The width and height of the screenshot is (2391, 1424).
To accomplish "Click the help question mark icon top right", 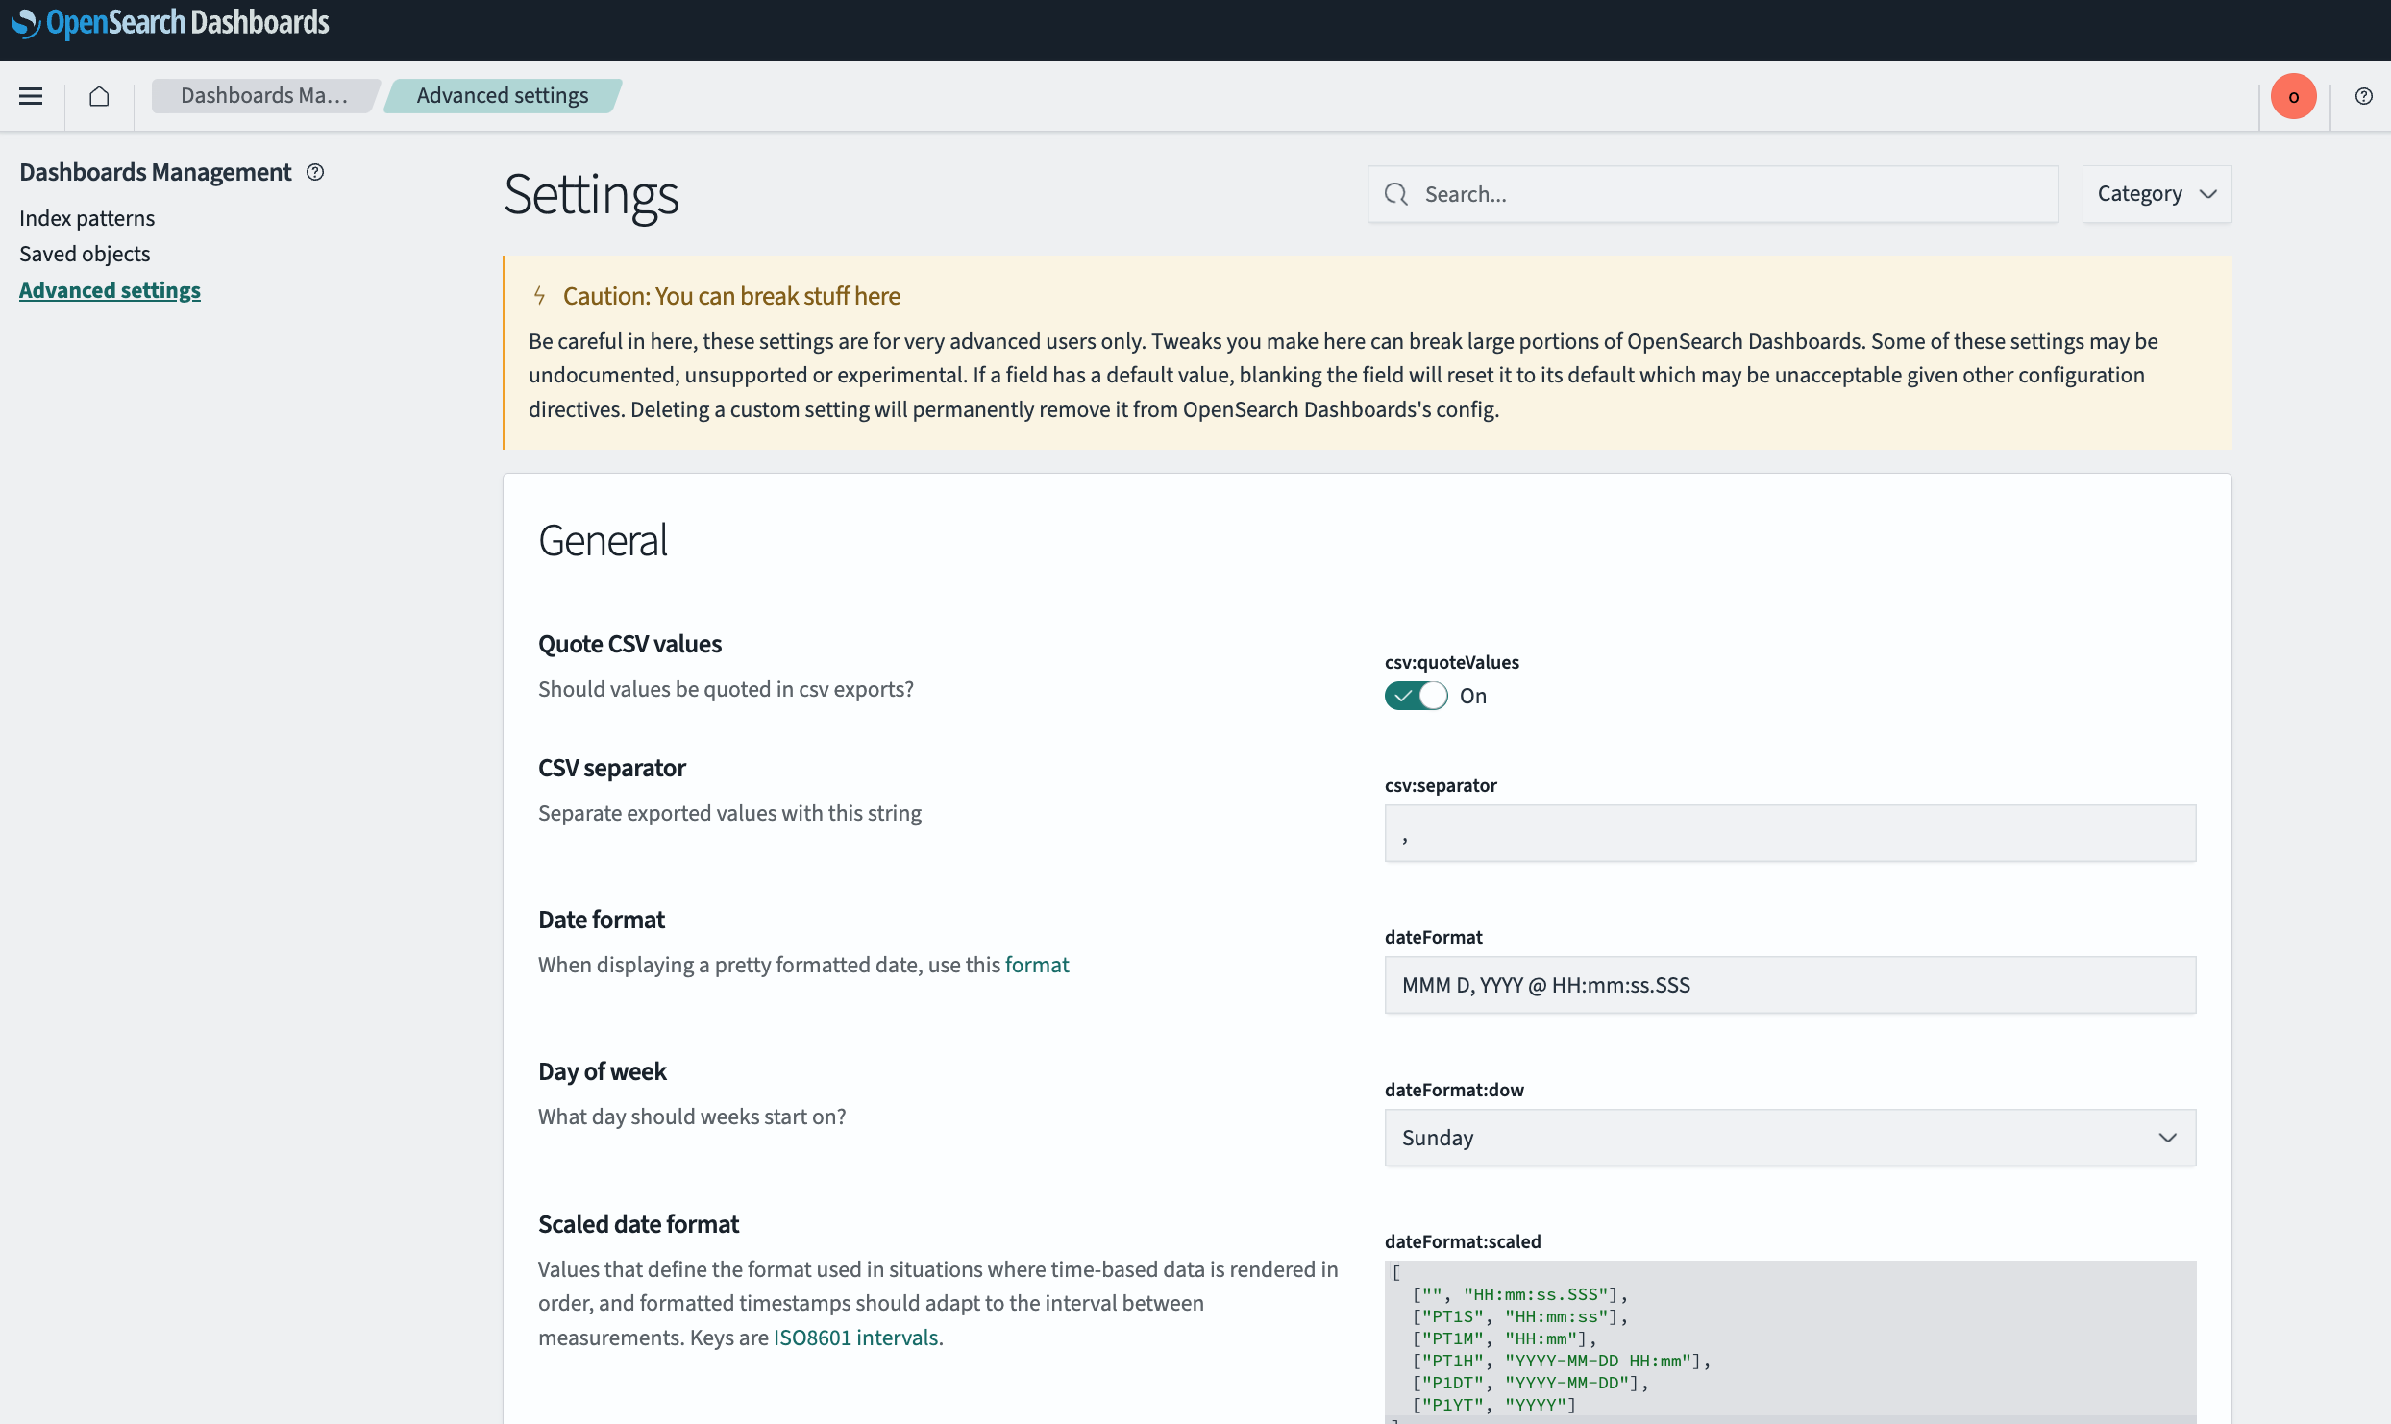I will point(2366,97).
